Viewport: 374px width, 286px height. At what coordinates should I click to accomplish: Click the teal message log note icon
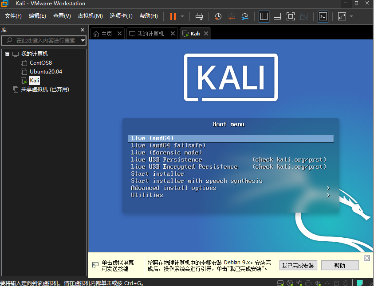[360, 283]
